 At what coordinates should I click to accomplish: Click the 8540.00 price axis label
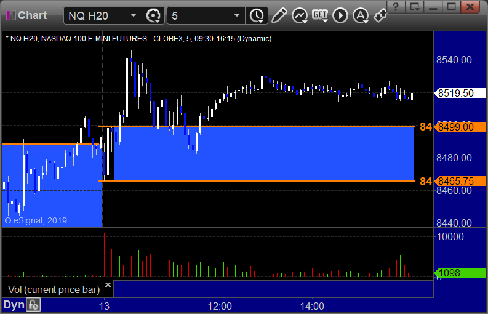click(454, 60)
